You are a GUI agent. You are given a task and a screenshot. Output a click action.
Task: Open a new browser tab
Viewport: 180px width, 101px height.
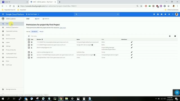point(60,2)
